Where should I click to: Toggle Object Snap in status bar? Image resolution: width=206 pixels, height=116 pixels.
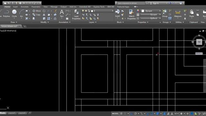pyautogui.click(x=152, y=113)
